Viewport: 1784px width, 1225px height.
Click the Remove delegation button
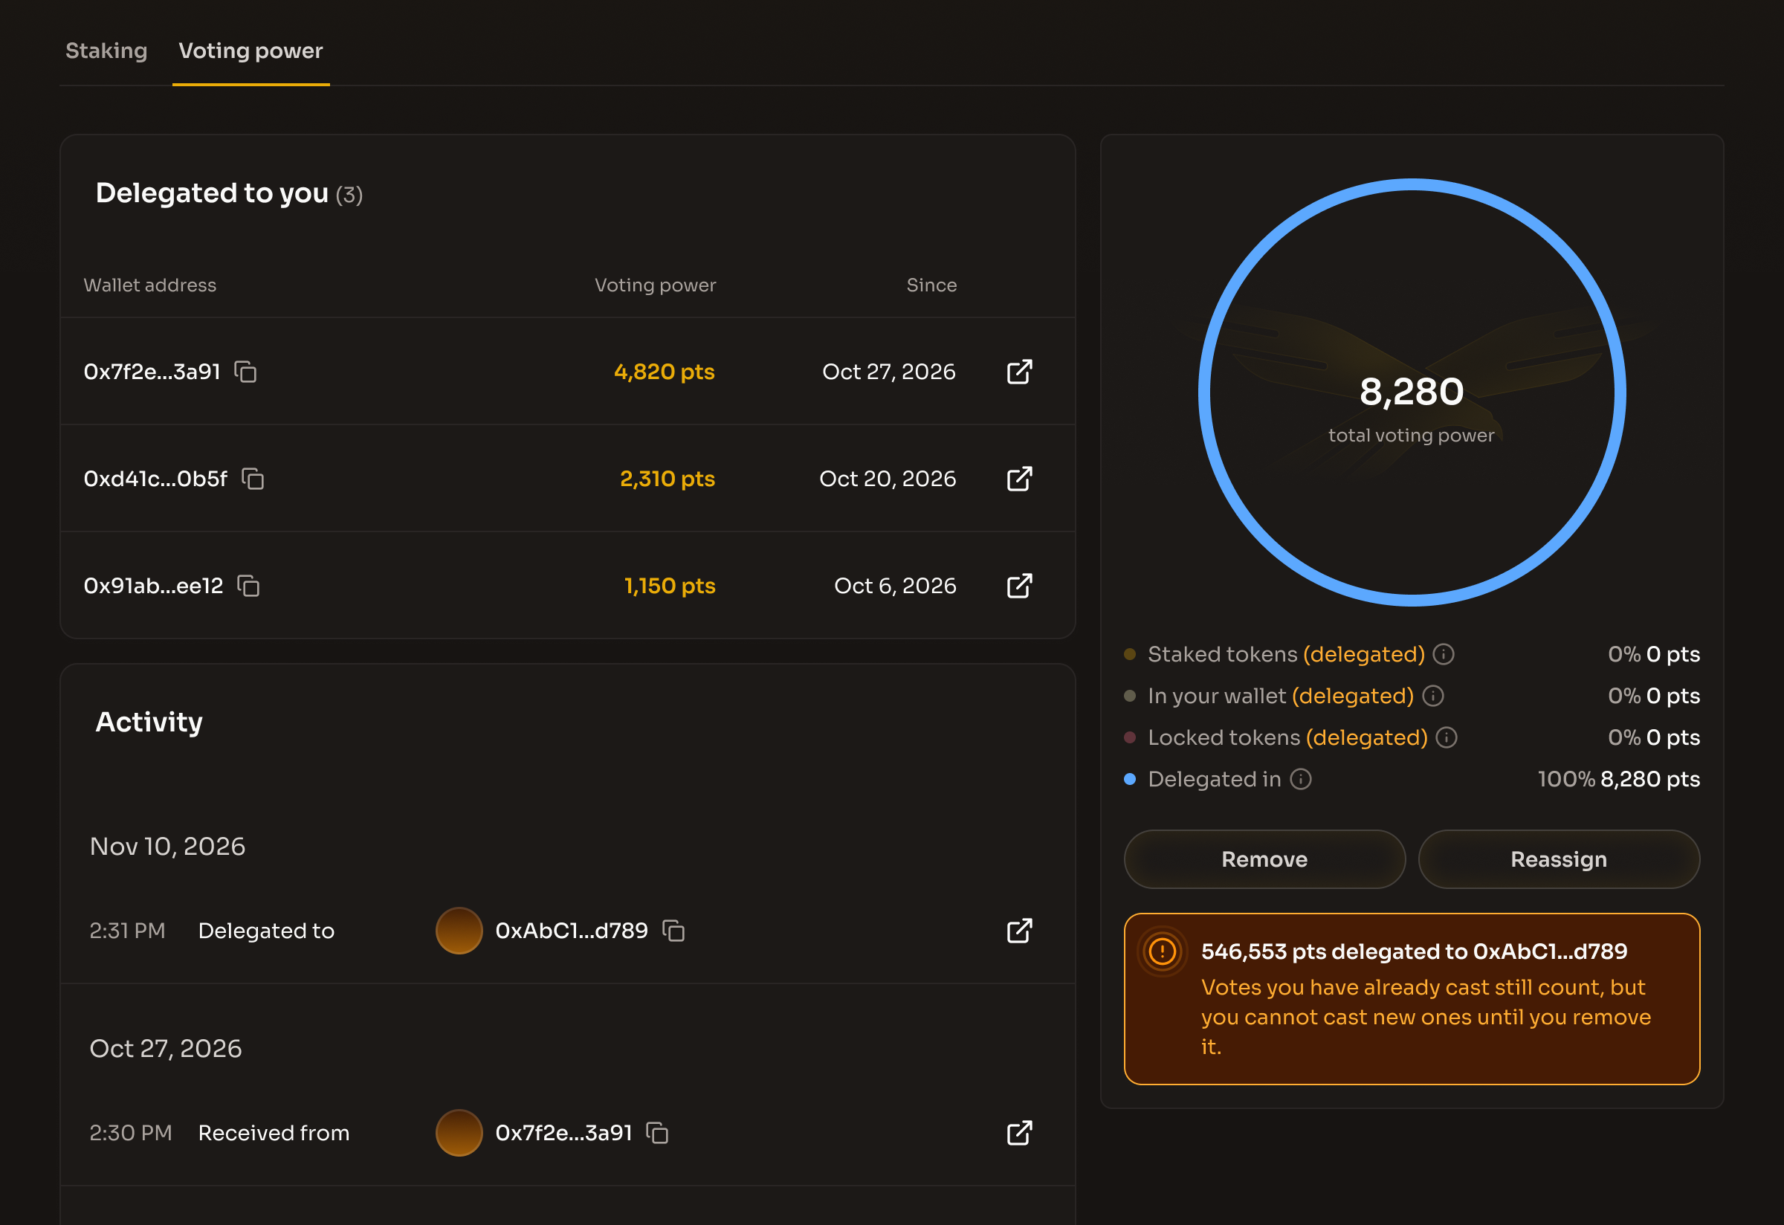1264,859
